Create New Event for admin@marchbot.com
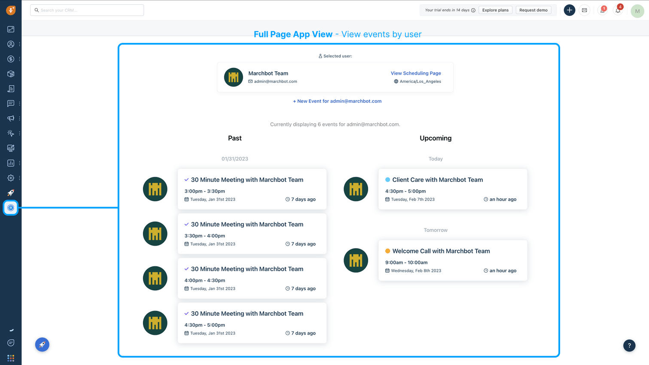This screenshot has width=649, height=365. click(x=338, y=101)
